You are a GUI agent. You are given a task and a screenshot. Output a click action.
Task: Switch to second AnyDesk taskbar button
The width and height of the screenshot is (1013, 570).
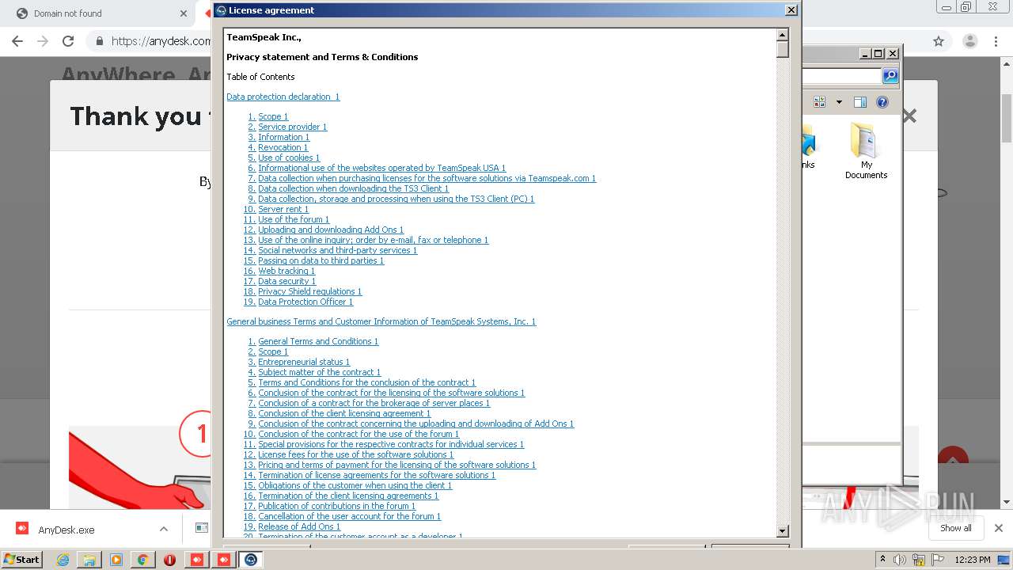[224, 560]
